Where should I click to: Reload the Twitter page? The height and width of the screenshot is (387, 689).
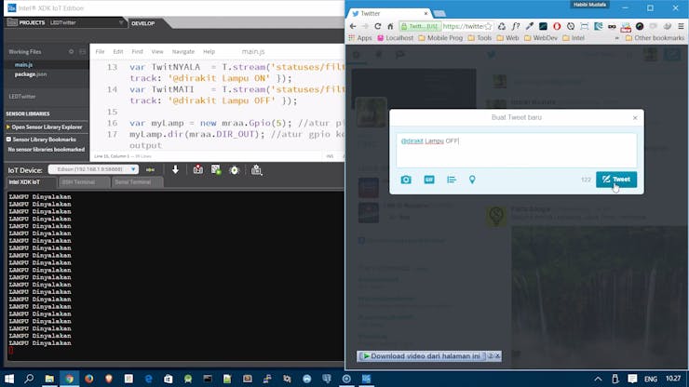tap(377, 26)
